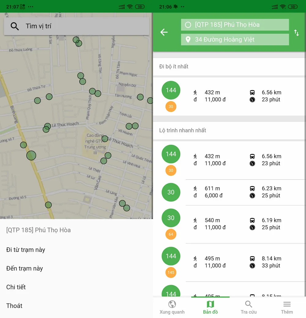Click the 'Tìm vị trí' search box
The height and width of the screenshot is (318, 306).
tap(83, 26)
